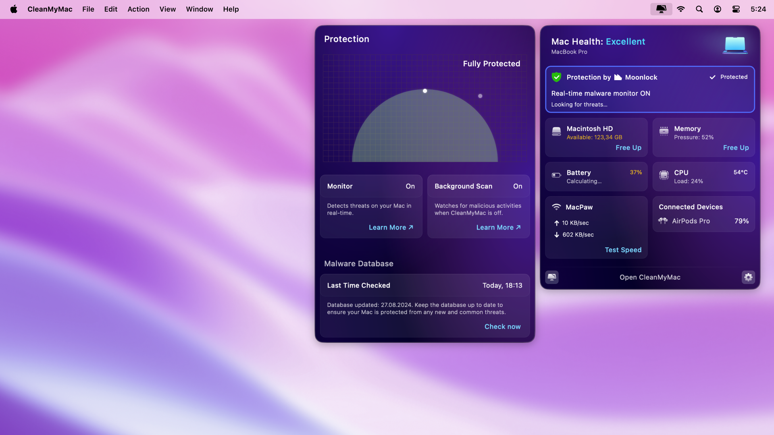Click the menu bar clock 5:24
The width and height of the screenshot is (774, 435).
(758, 9)
